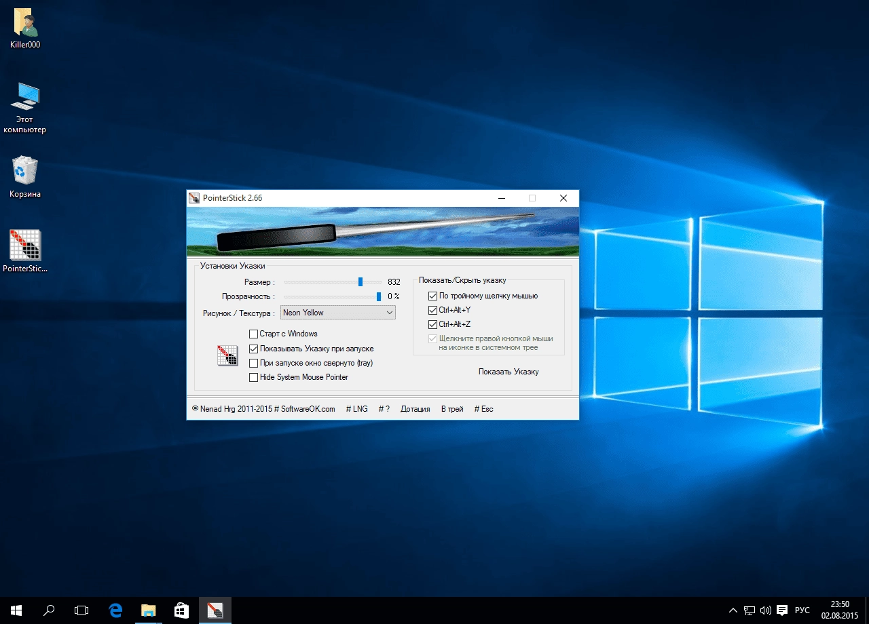
Task: Toggle По тройному щелчку мышью checkbox
Action: pyautogui.click(x=432, y=296)
